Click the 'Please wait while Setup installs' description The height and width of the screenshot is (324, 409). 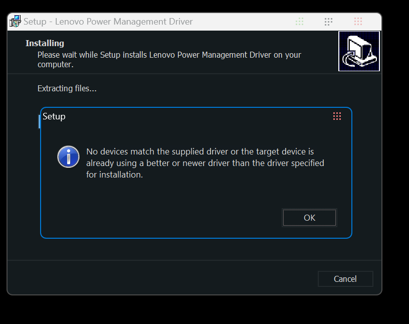169,60
